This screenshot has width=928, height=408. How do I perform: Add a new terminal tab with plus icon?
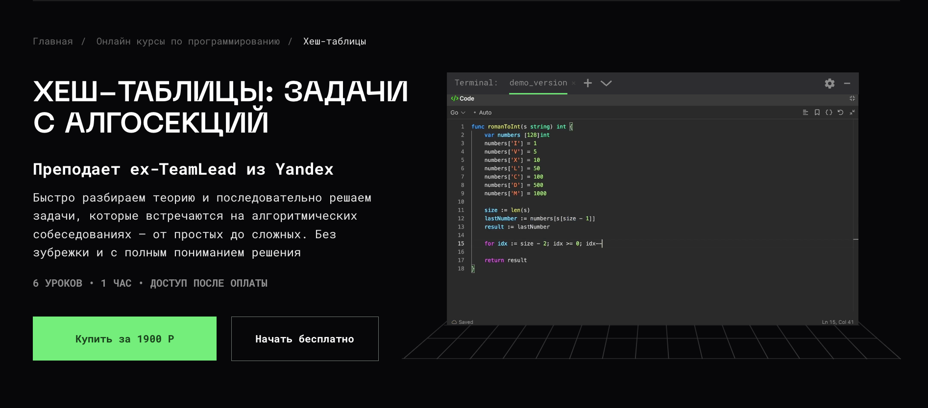pos(587,83)
